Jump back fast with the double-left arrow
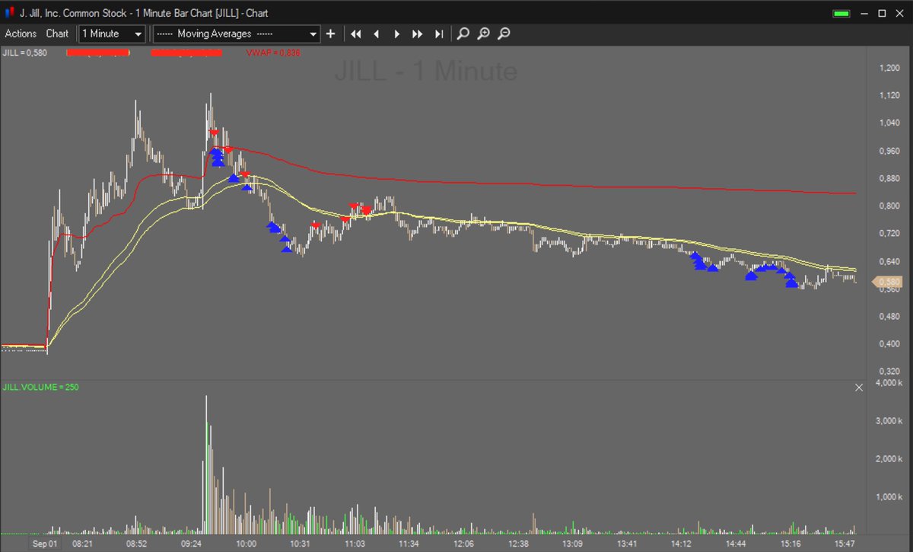Image resolution: width=913 pixels, height=552 pixels. [355, 34]
